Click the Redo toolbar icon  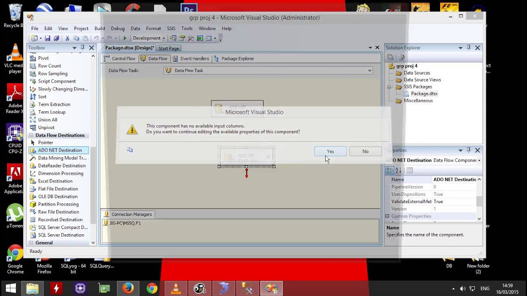110,38
